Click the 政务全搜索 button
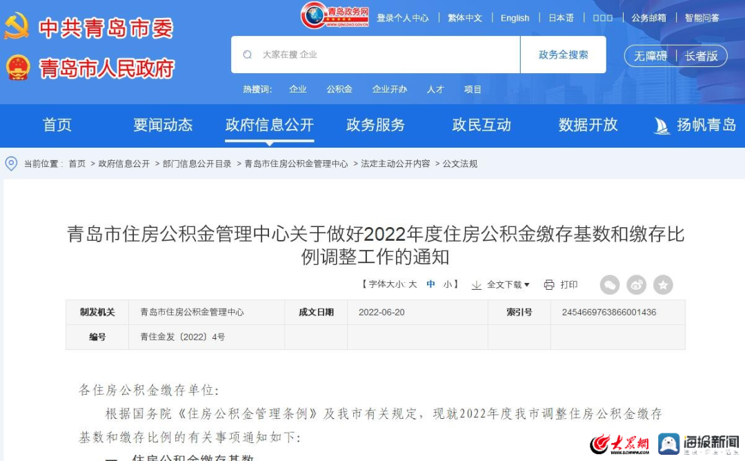 563,55
